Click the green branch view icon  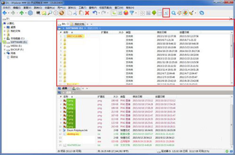(x=114, y=13)
